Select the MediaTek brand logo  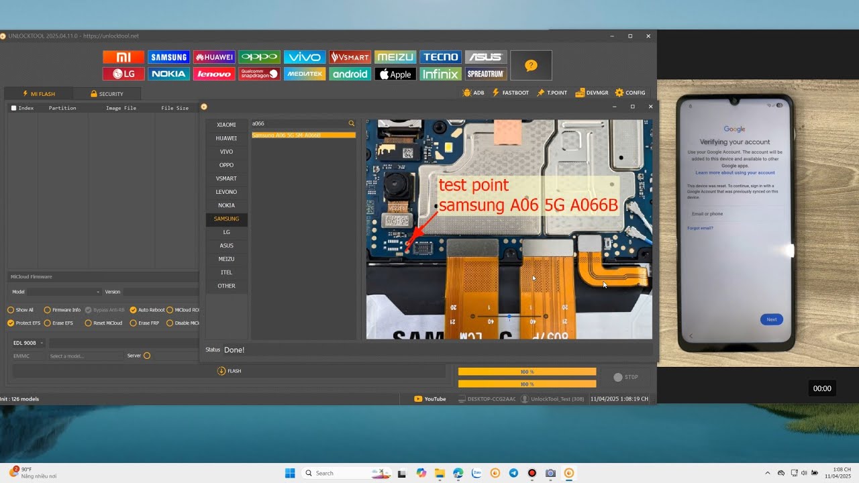coord(305,74)
